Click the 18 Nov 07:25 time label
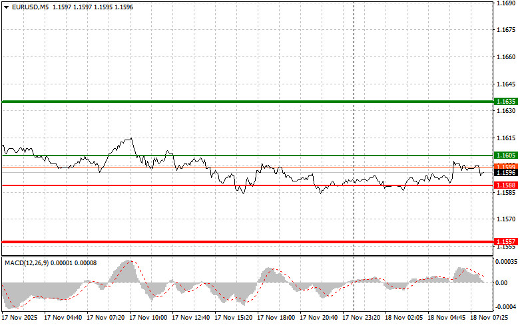The width and height of the screenshot is (520, 325). pos(489,318)
